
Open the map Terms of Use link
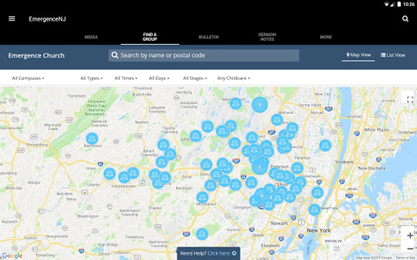coord(405,257)
